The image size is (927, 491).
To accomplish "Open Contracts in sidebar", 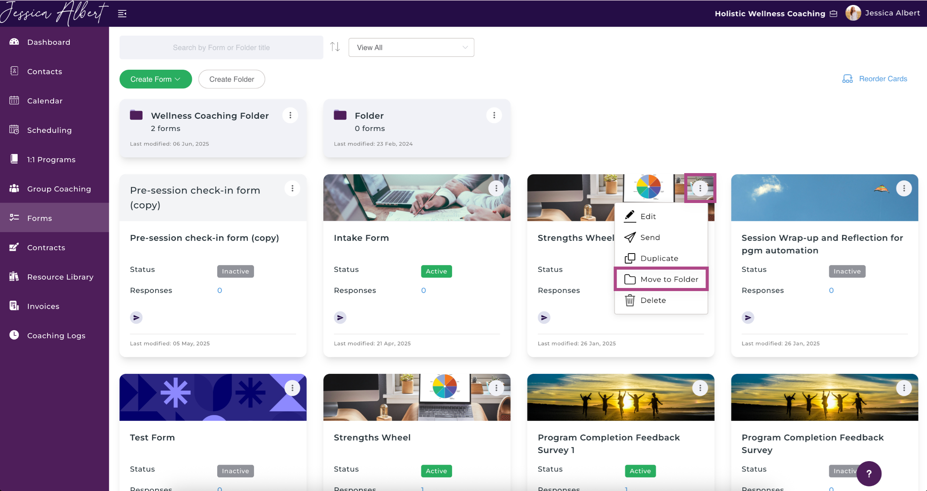I will [x=54, y=247].
